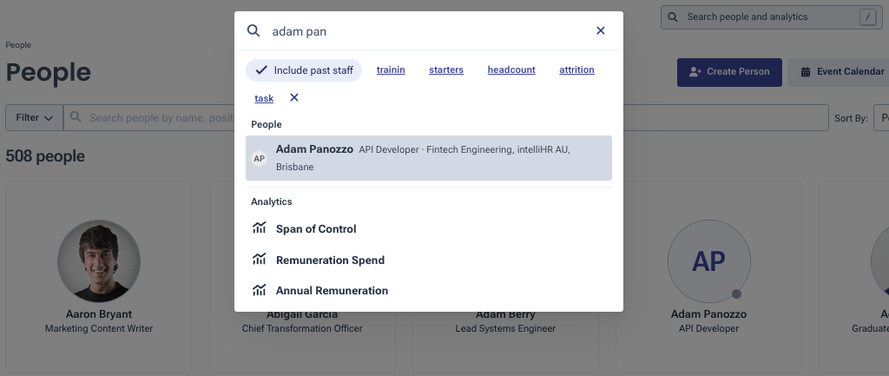
Task: Click the magnifier icon in search popup
Action: click(254, 31)
